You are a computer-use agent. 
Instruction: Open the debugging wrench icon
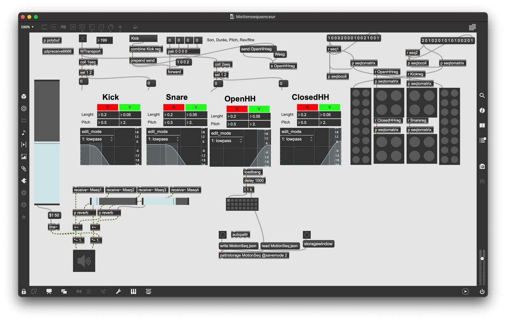pyautogui.click(x=118, y=291)
